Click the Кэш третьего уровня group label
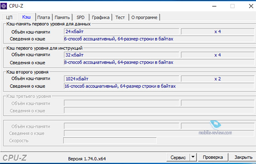Viewport: 256px width, 164px height. (29, 96)
